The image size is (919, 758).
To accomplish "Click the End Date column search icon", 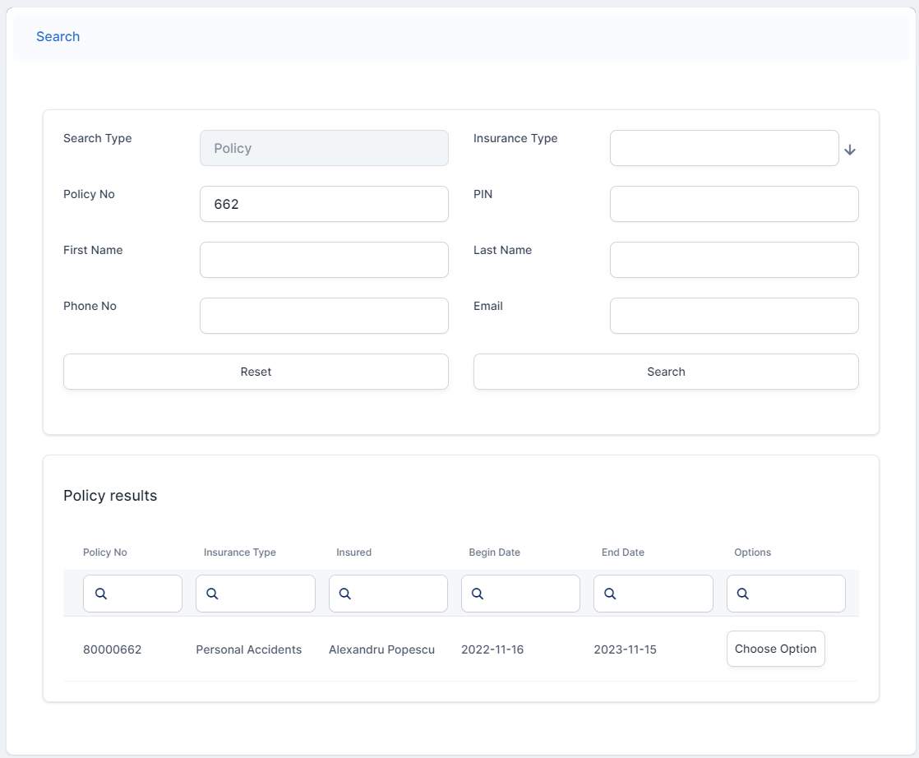I will (x=610, y=594).
